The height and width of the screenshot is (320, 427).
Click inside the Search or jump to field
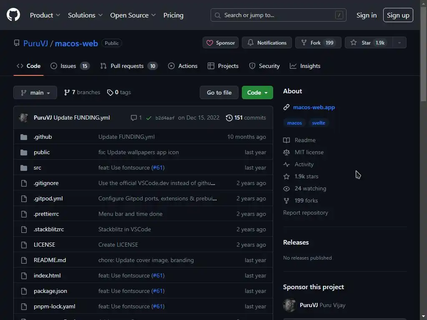pos(278,15)
